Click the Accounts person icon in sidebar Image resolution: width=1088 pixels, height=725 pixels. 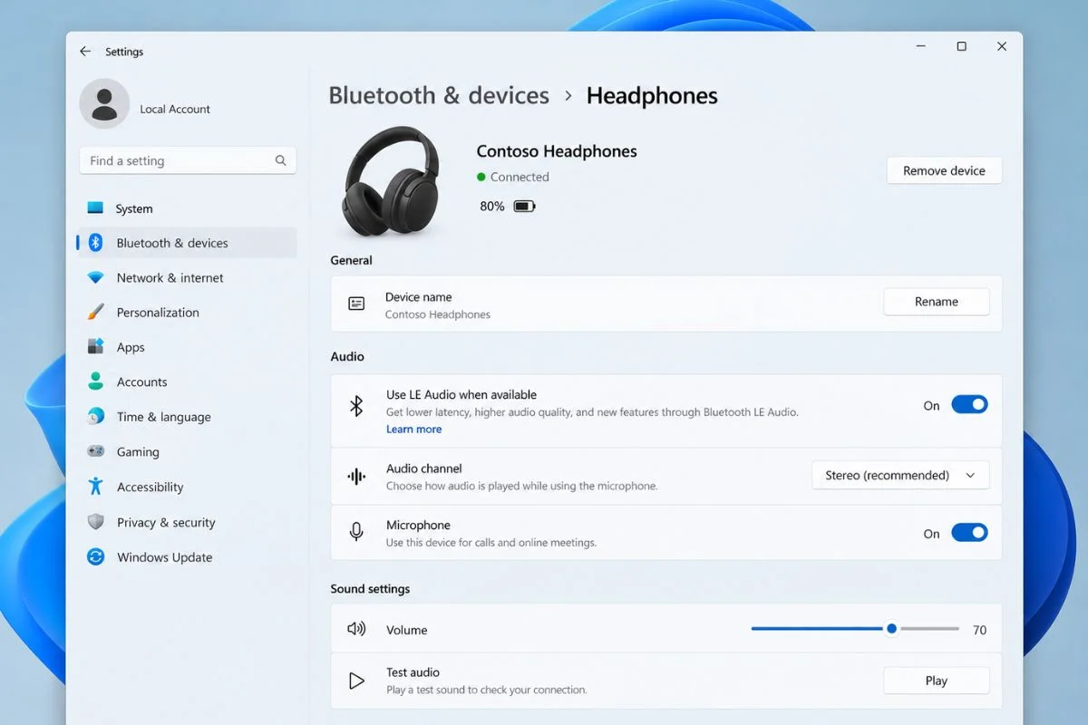click(x=95, y=382)
